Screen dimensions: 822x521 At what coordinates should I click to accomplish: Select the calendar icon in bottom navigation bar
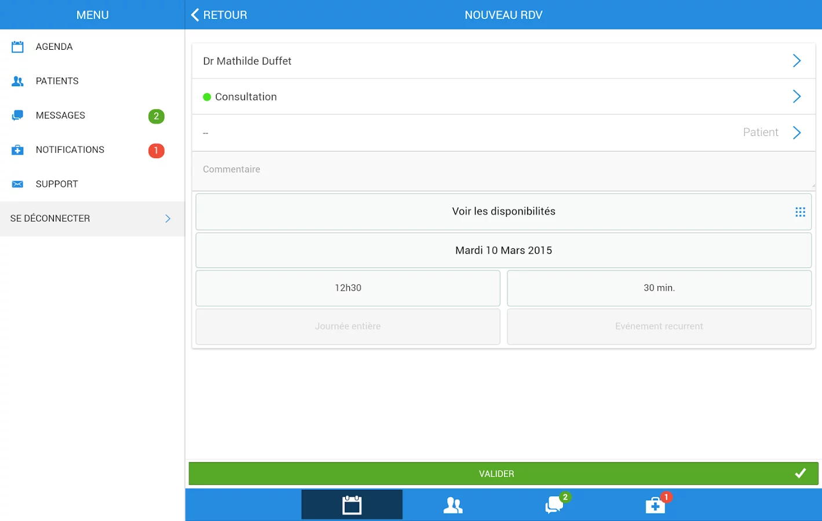click(x=352, y=504)
